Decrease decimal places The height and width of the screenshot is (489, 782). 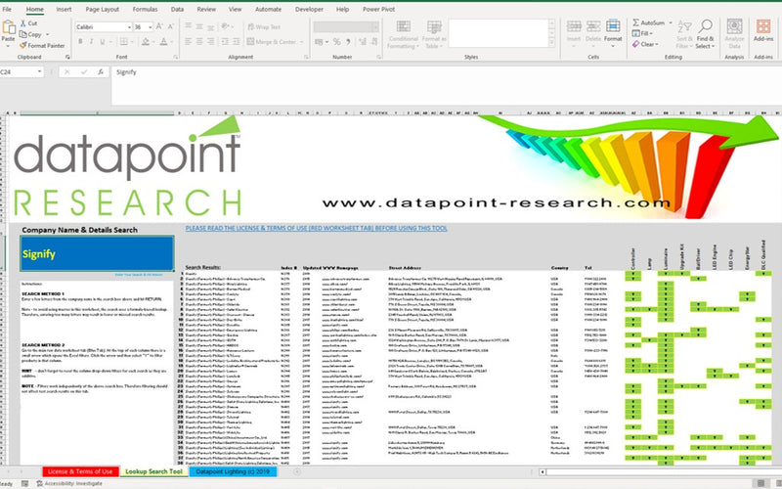pyautogui.click(x=374, y=42)
